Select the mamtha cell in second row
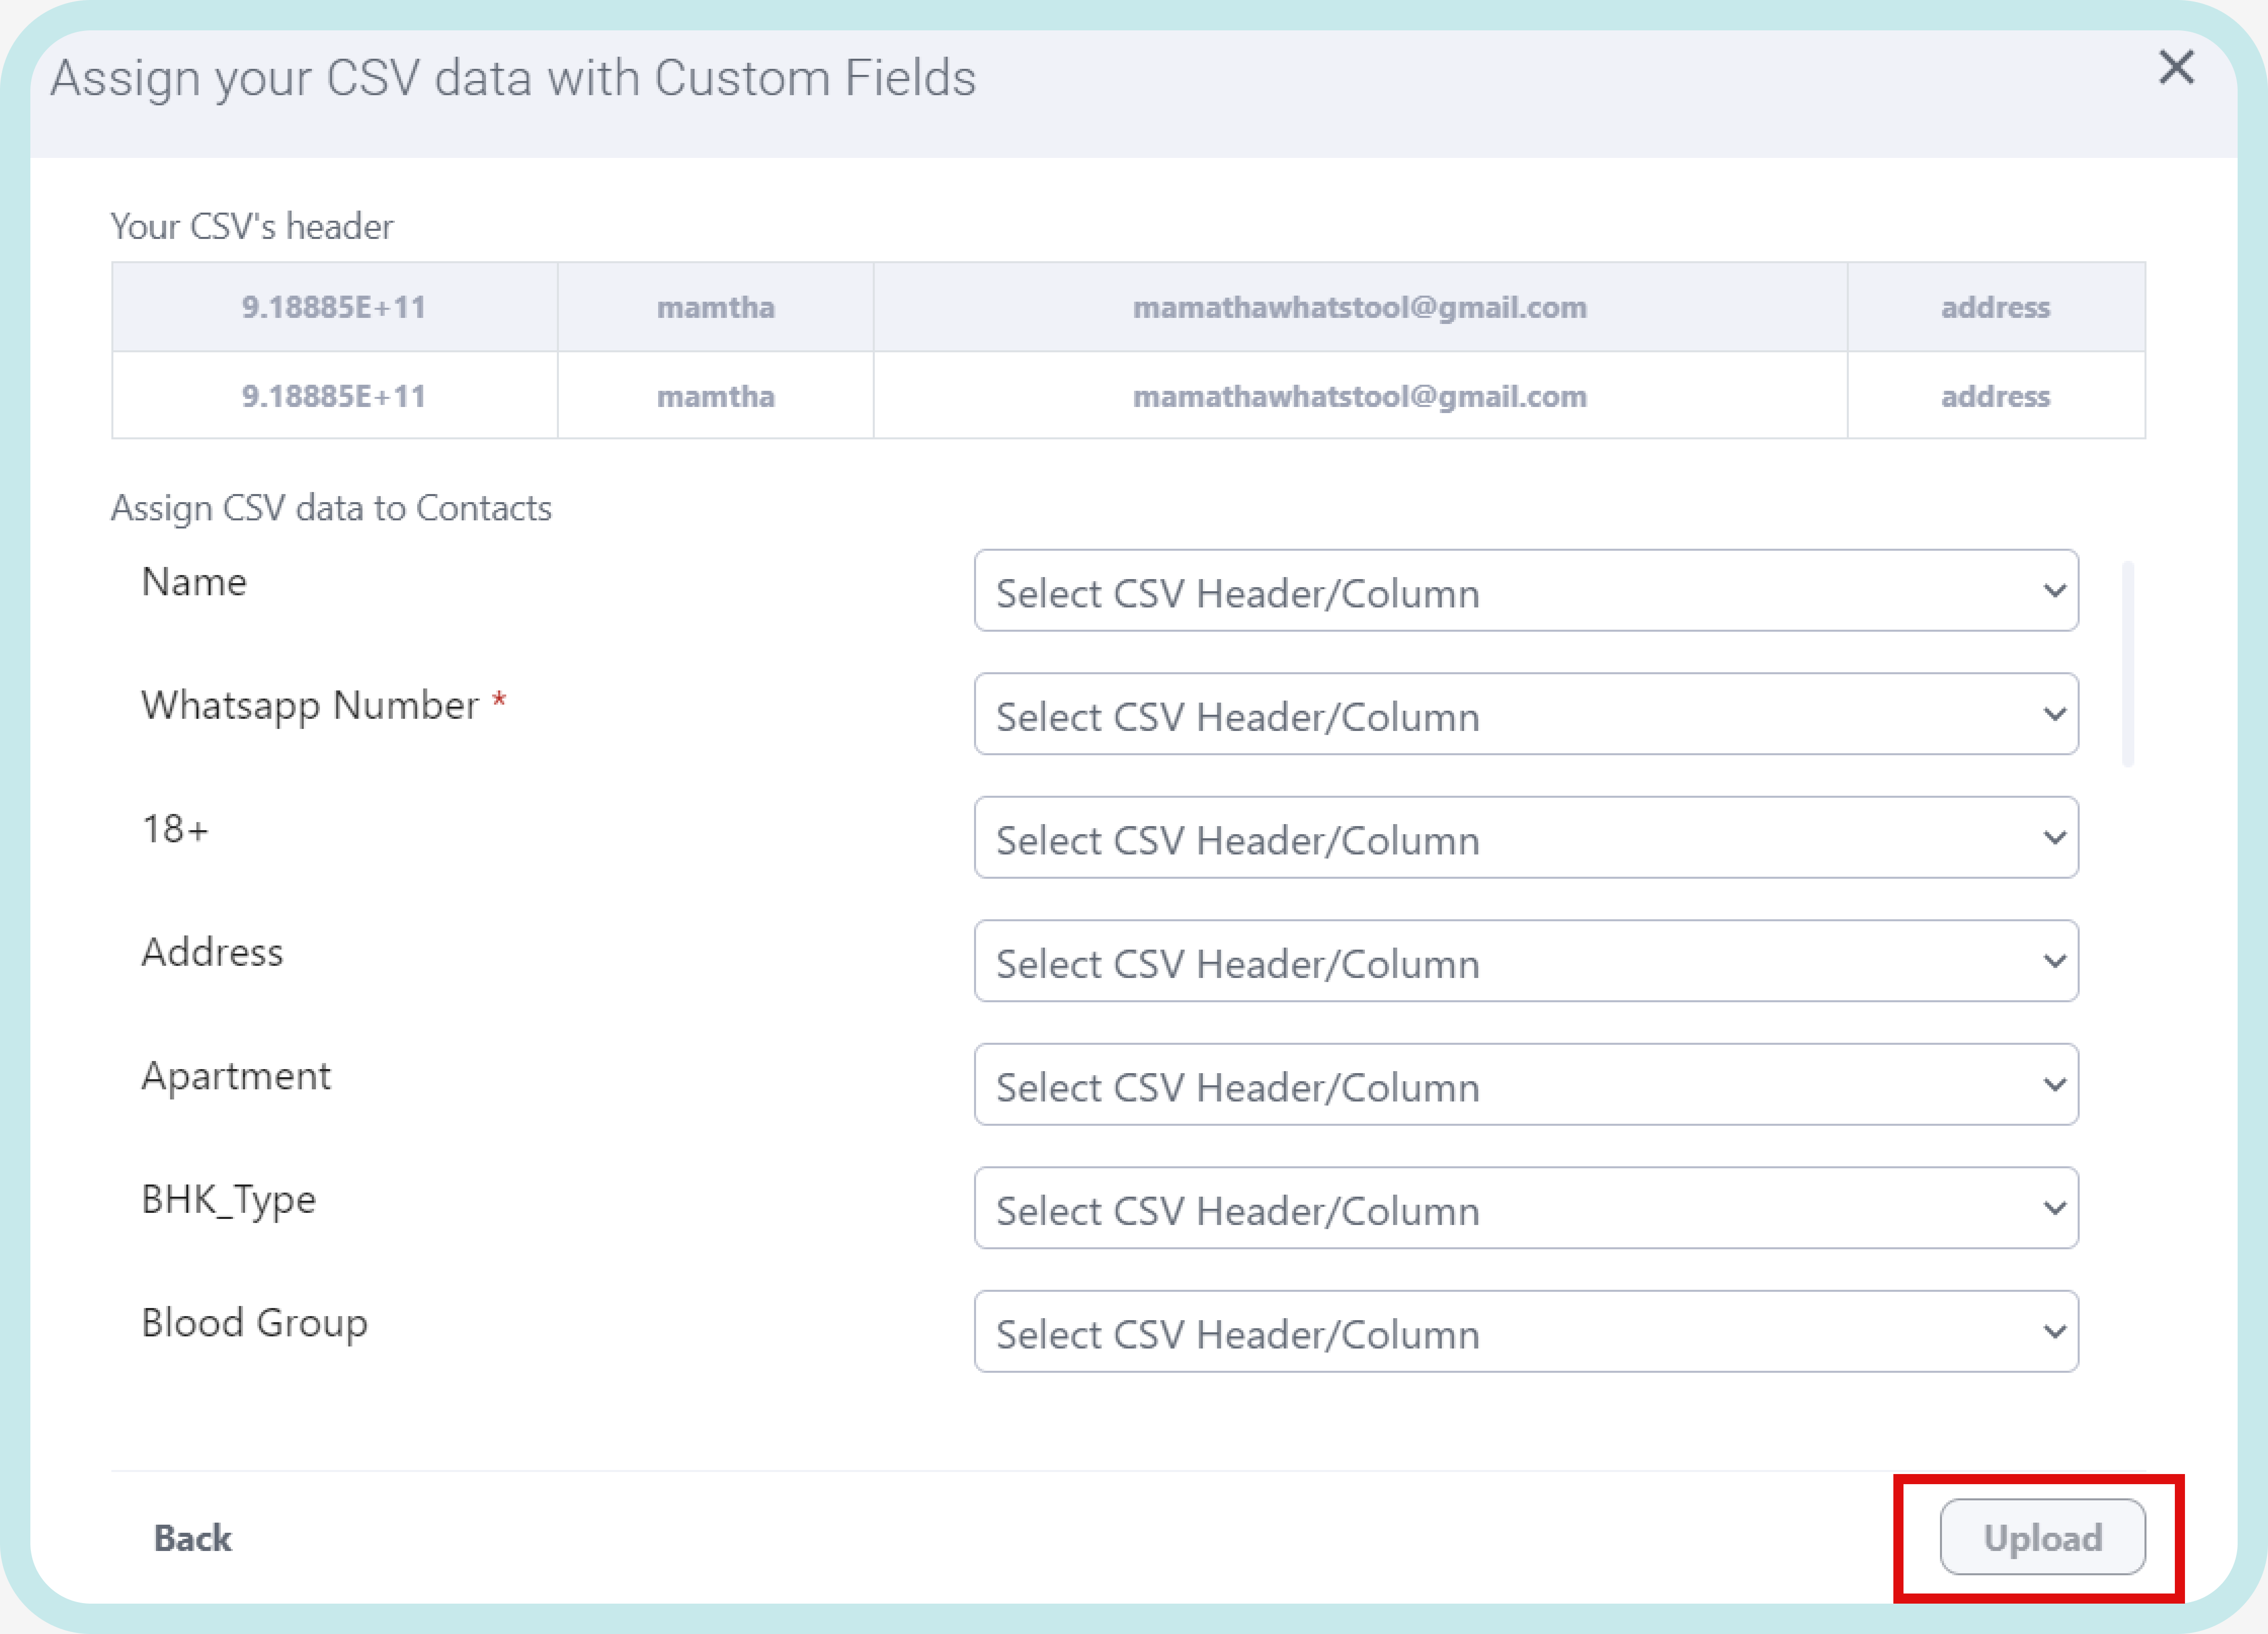Image resolution: width=2268 pixels, height=1634 pixels. coord(716,396)
